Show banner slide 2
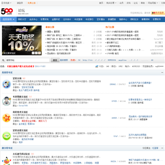The image size is (165, 165). pyautogui.click(x=36, y=53)
